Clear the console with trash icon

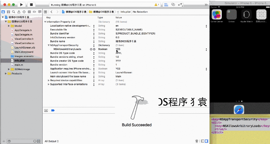pyautogui.click(x=197, y=141)
